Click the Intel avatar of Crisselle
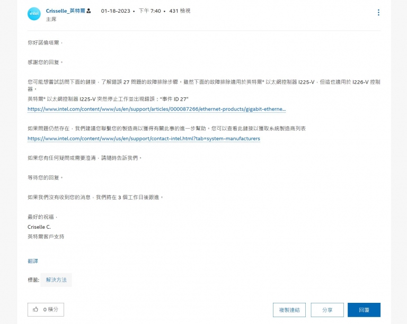Screen dimensions: 407x324 coord(34,14)
